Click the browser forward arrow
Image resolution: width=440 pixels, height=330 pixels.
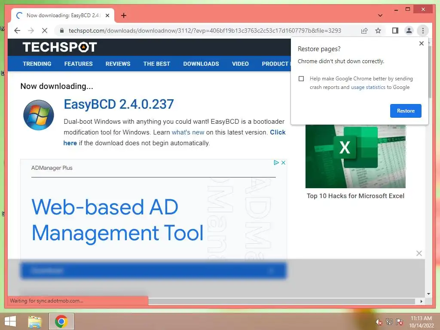tap(31, 31)
